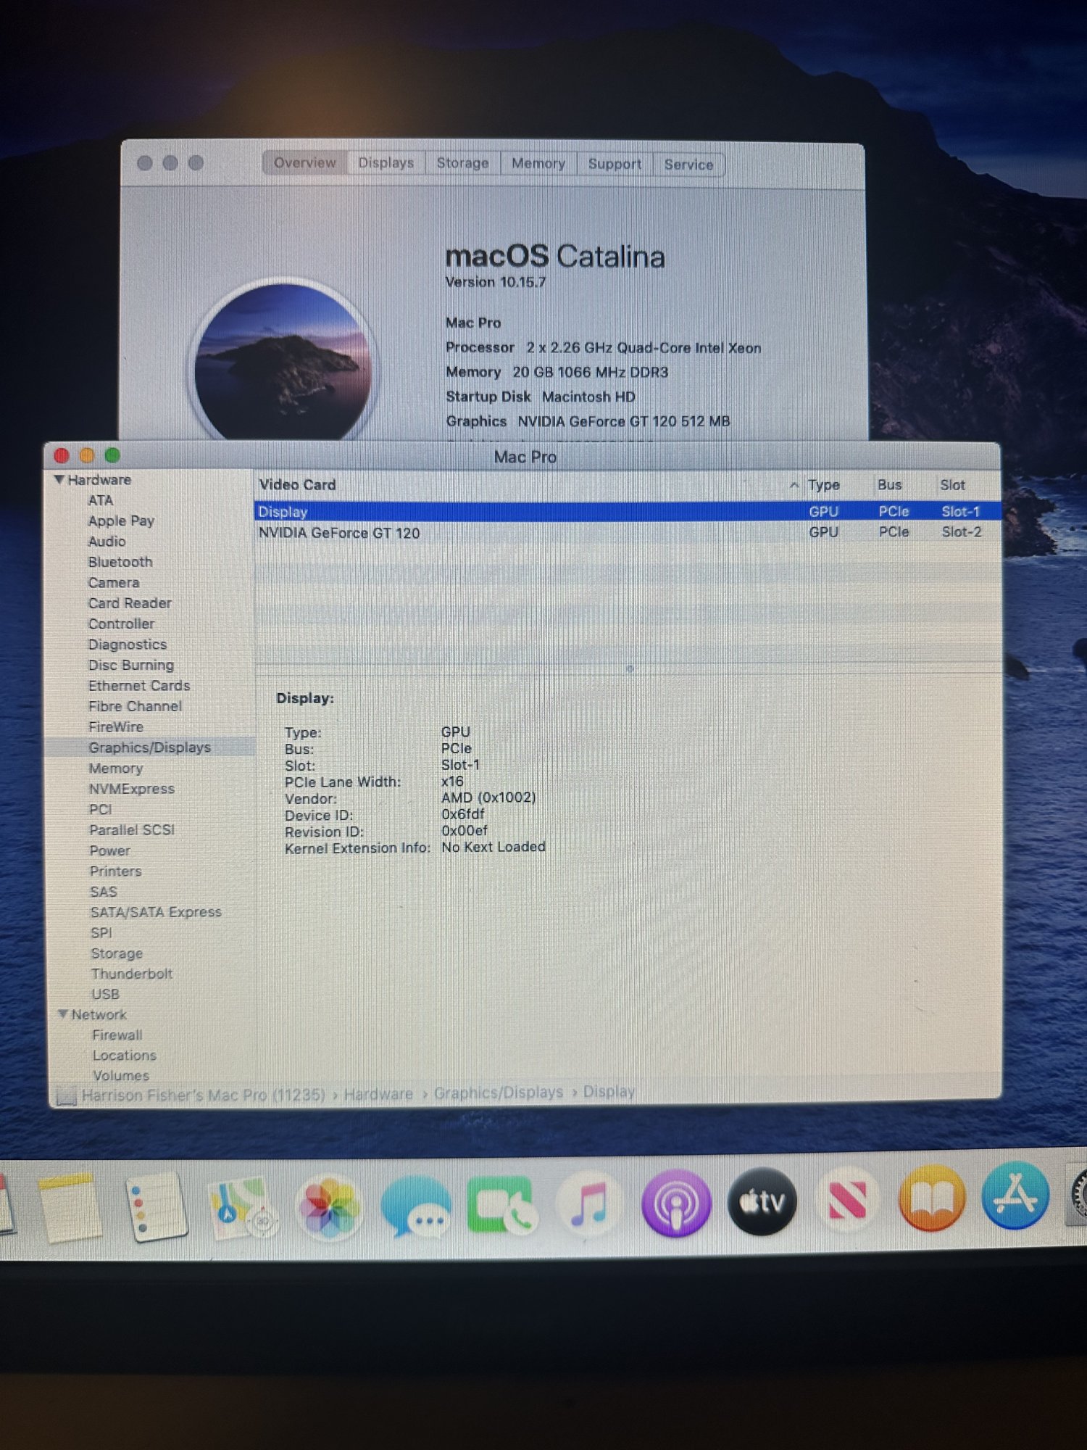Open Messages from the Dock
The height and width of the screenshot is (1450, 1087).
[x=416, y=1207]
